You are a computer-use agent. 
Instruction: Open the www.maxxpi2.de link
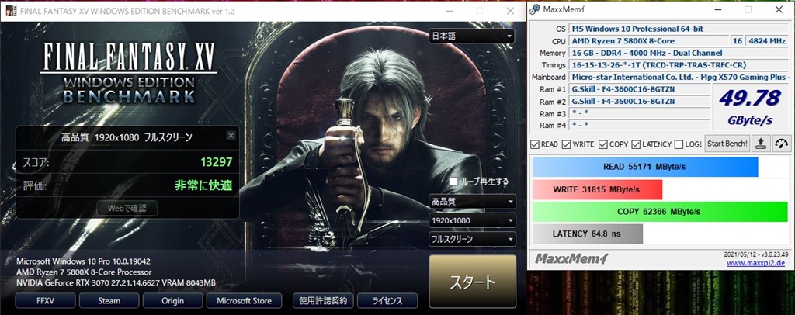pyautogui.click(x=755, y=263)
